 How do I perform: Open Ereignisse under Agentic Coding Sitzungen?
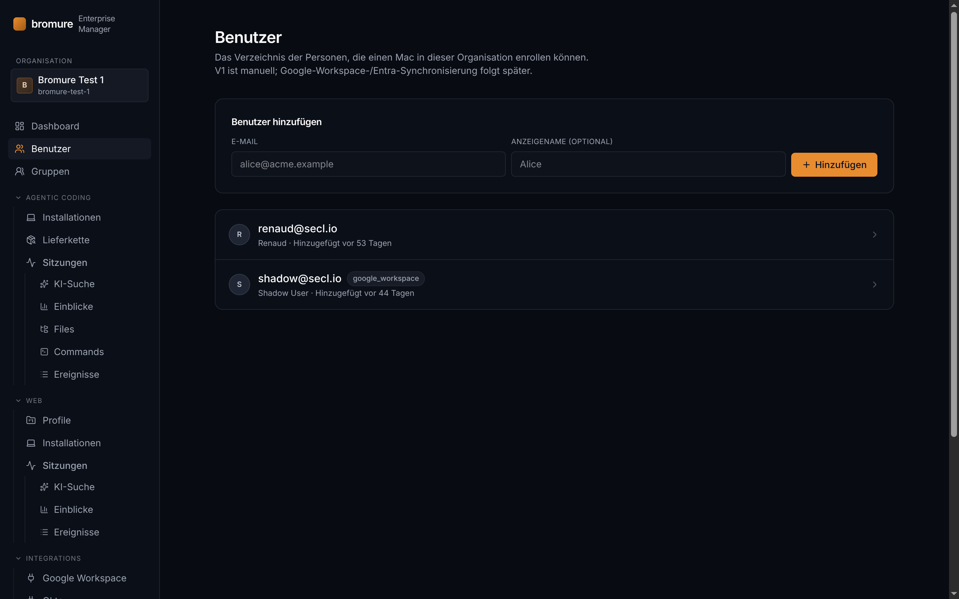click(76, 374)
